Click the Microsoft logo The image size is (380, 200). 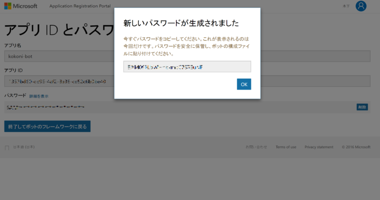click(20, 6)
